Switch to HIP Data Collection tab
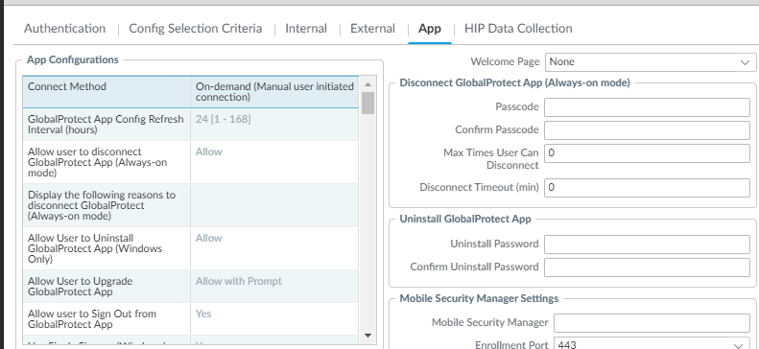Screen dimensions: 759x349 point(518,29)
